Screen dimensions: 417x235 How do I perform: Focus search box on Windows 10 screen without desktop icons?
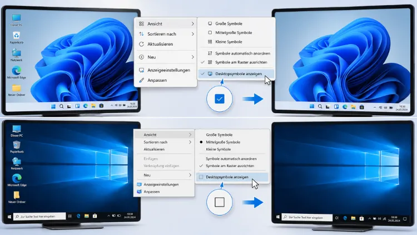[307, 217]
